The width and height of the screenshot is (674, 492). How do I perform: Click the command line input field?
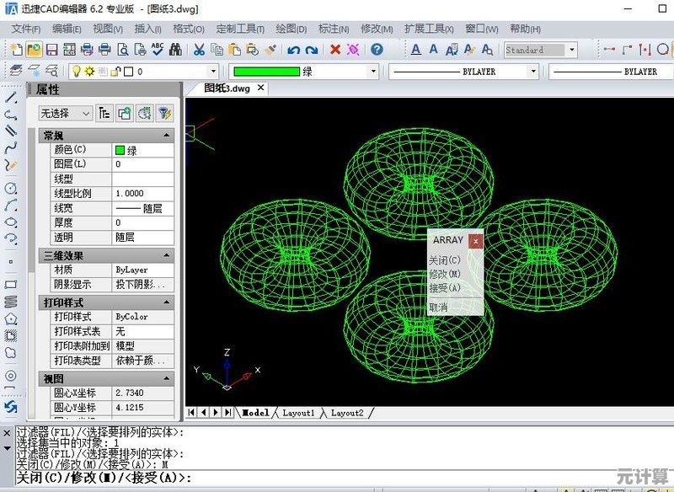337,478
